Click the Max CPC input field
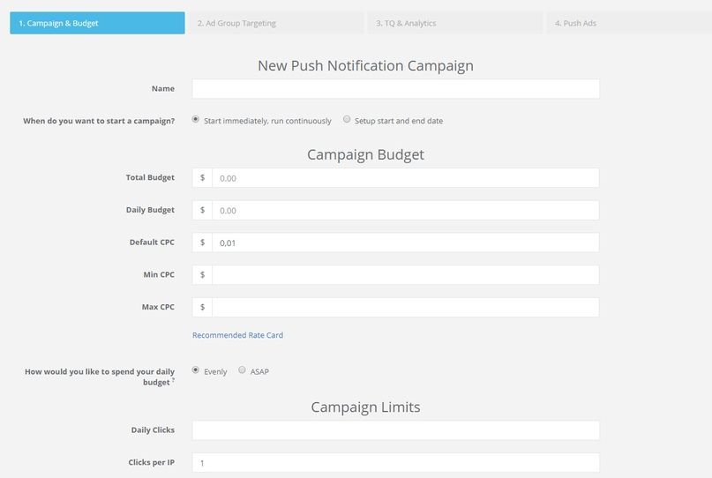The width and height of the screenshot is (712, 478). [x=406, y=307]
